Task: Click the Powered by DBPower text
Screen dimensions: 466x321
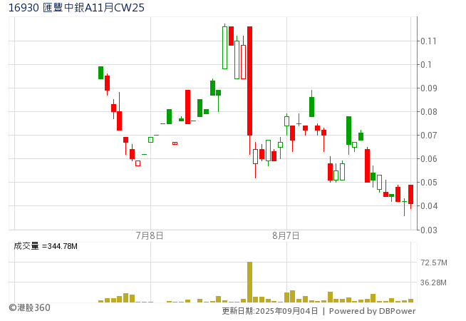Action: [372, 311]
